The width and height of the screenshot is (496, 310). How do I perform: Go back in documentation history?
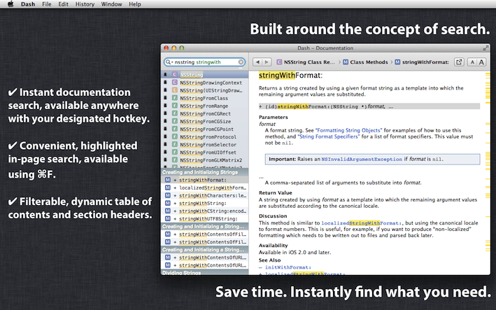258,62
